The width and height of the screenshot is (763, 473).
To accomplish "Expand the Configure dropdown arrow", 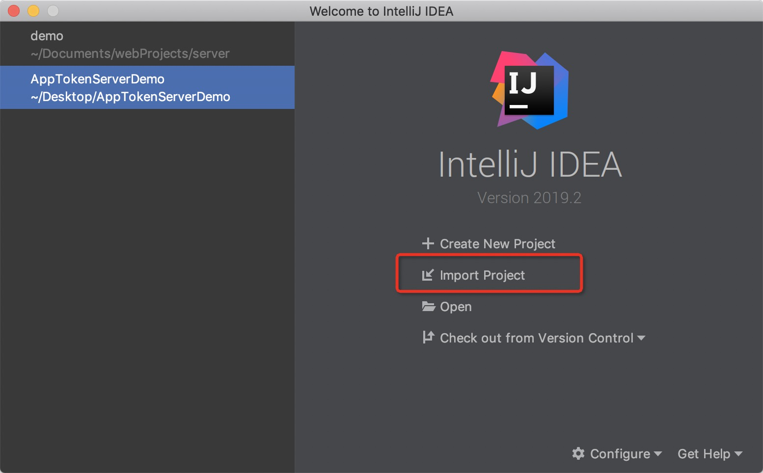I will point(658,454).
